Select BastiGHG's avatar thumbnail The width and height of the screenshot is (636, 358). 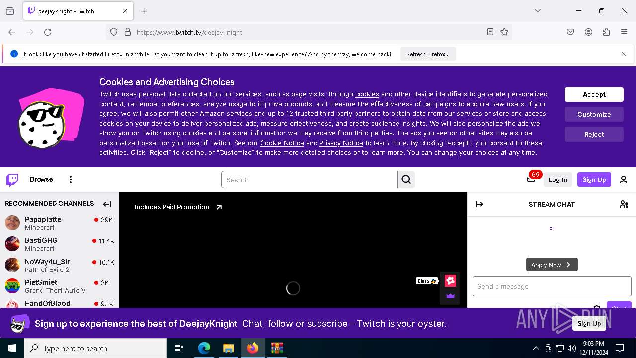(12, 244)
